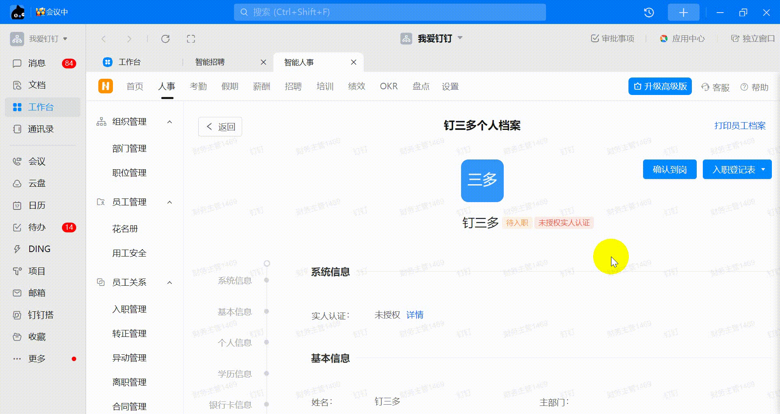Open DING in left sidebar
Screen dimensions: 780x414
click(39, 249)
